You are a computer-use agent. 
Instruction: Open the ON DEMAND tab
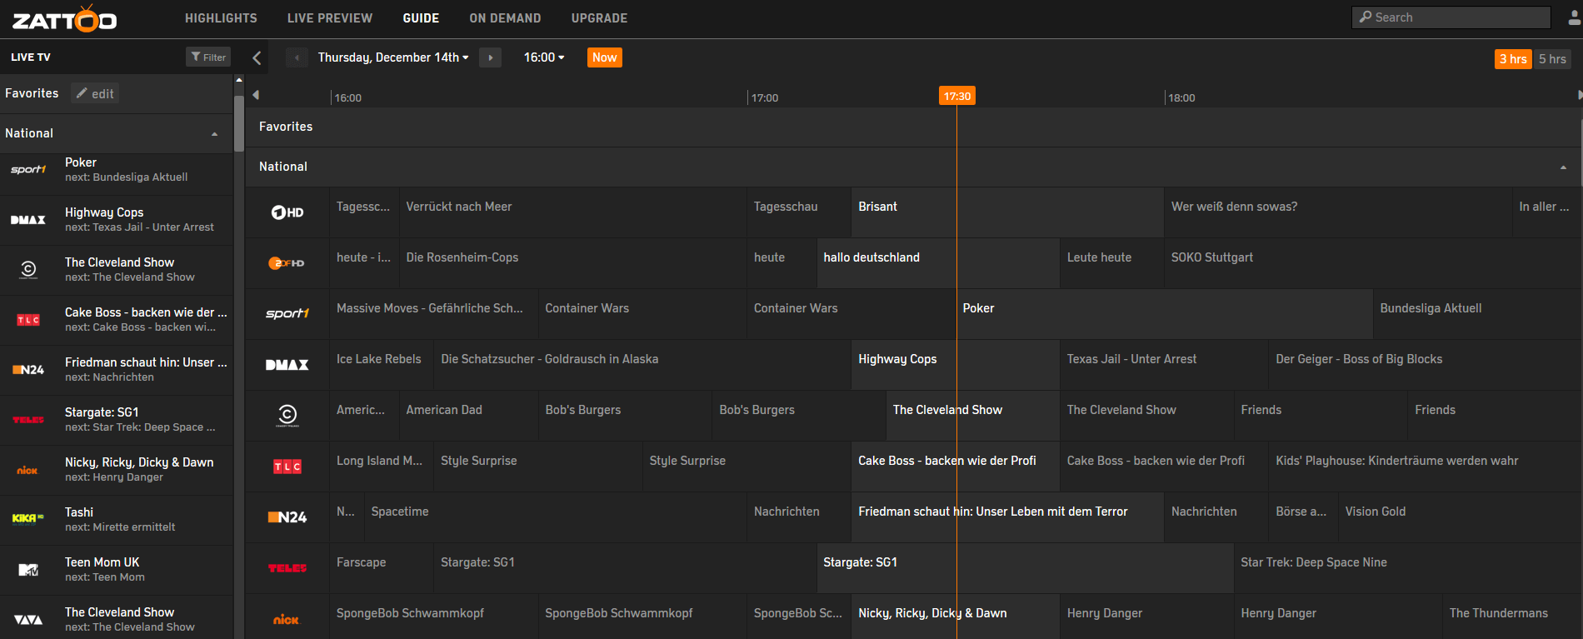click(505, 18)
